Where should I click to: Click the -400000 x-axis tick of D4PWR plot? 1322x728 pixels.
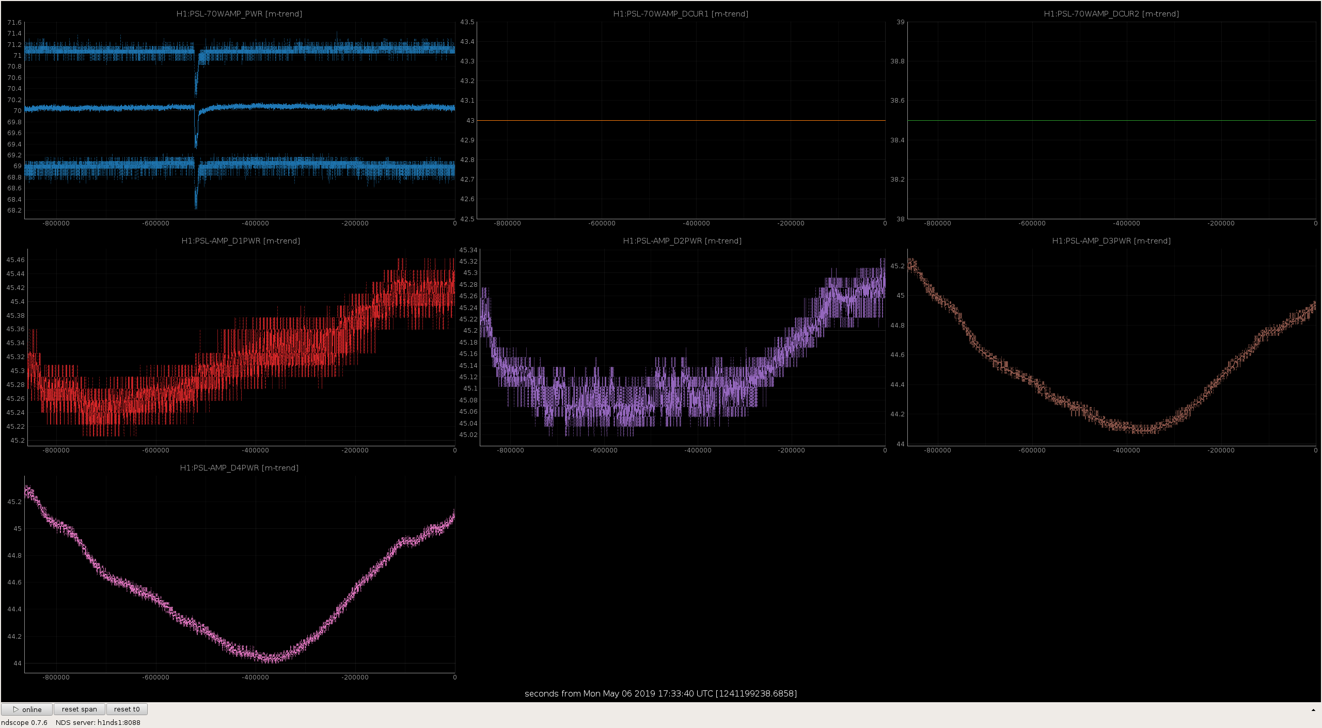tap(256, 677)
